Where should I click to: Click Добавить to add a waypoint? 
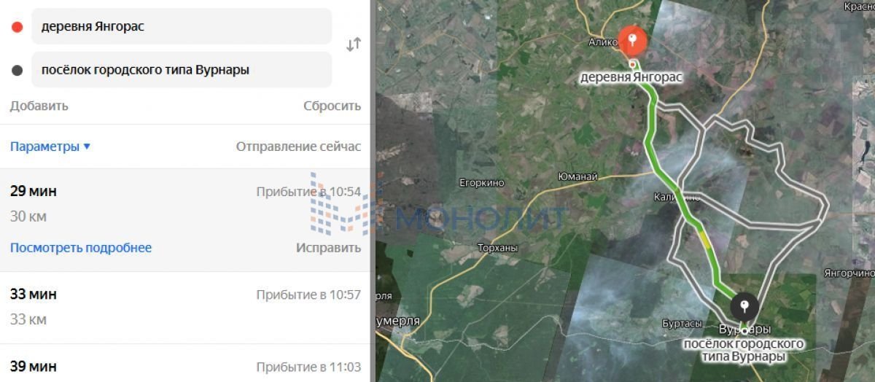click(x=39, y=106)
